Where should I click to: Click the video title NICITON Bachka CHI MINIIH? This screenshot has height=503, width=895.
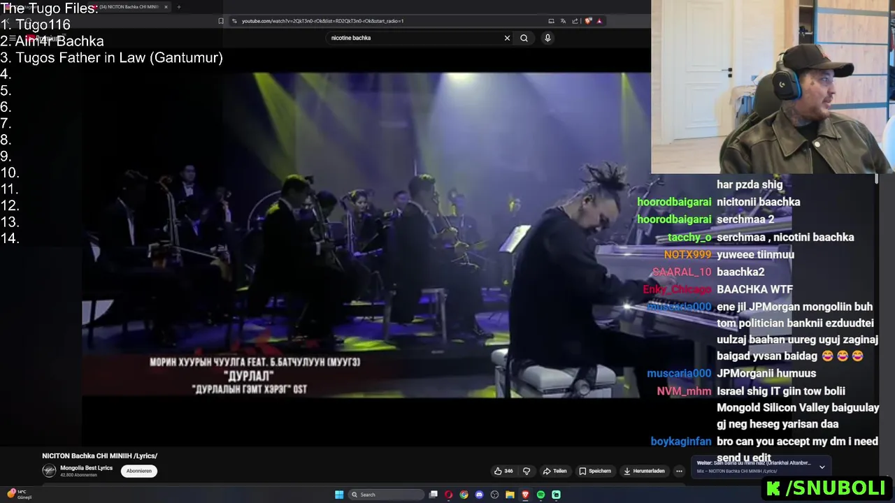tap(99, 455)
